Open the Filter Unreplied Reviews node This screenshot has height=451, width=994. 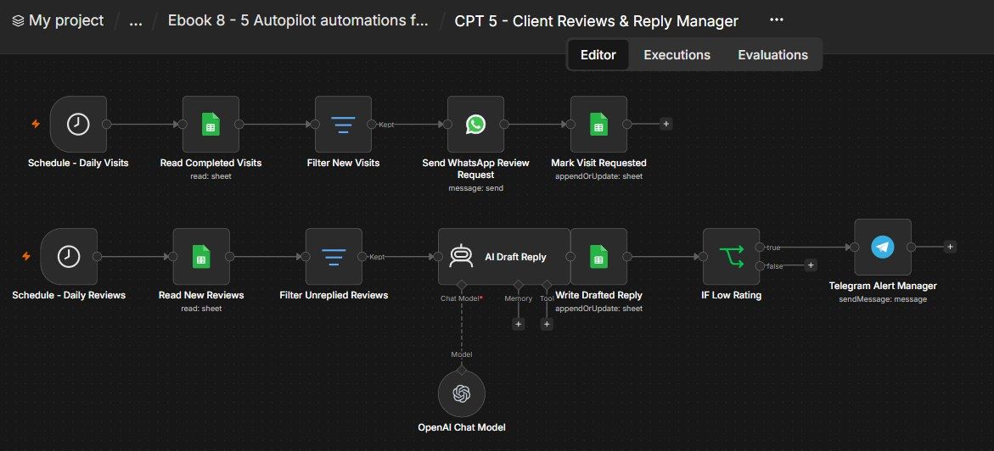(x=334, y=257)
